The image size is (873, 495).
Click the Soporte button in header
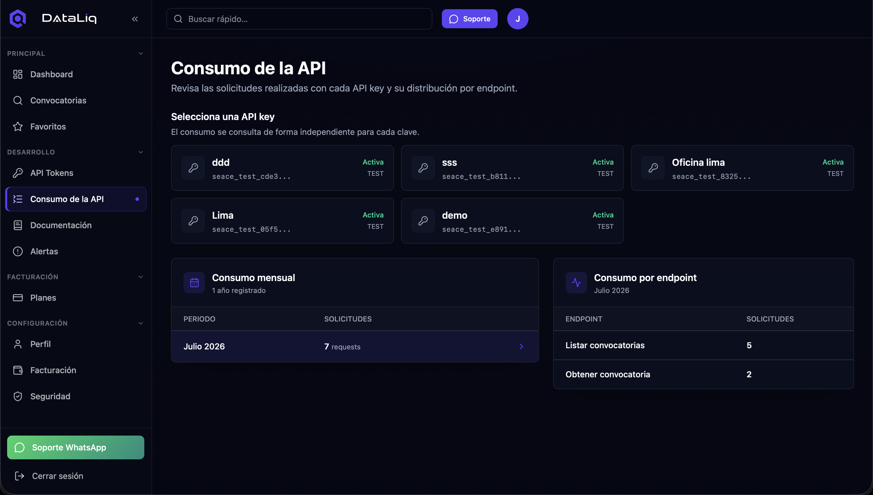click(469, 19)
